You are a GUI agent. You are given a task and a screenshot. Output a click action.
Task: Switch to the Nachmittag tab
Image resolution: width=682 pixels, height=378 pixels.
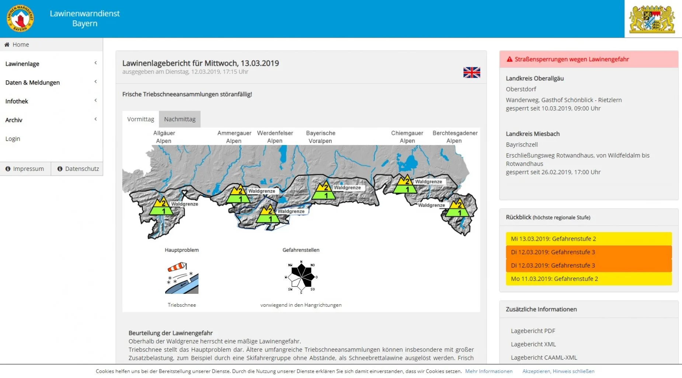[x=180, y=119]
